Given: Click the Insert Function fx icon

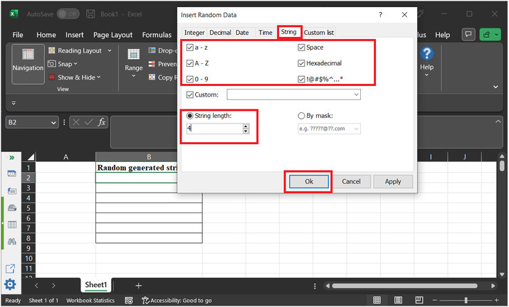Looking at the screenshot, I should (x=102, y=122).
